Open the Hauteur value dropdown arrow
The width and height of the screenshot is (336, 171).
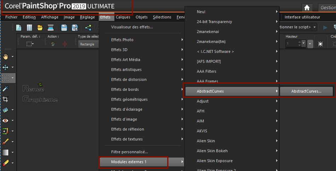[303, 44]
